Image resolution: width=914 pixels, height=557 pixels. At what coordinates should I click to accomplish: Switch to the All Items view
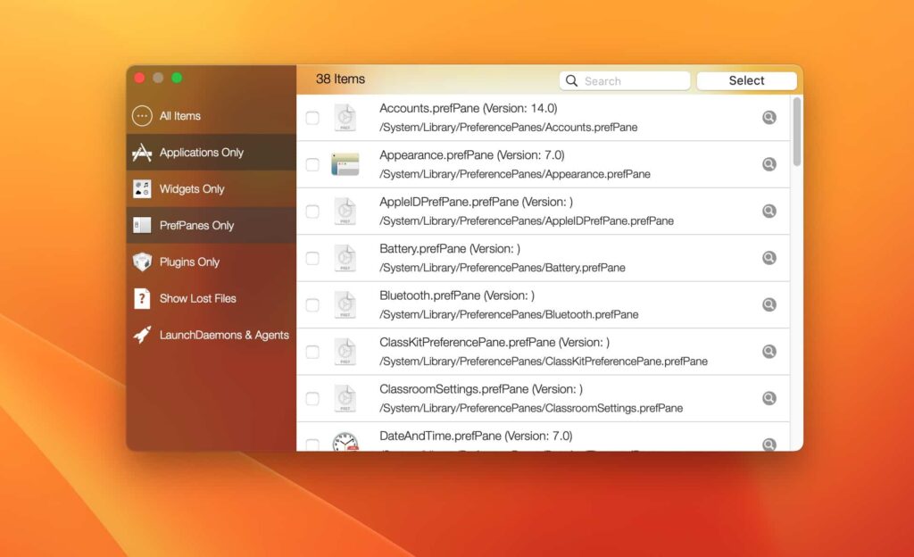coord(179,115)
